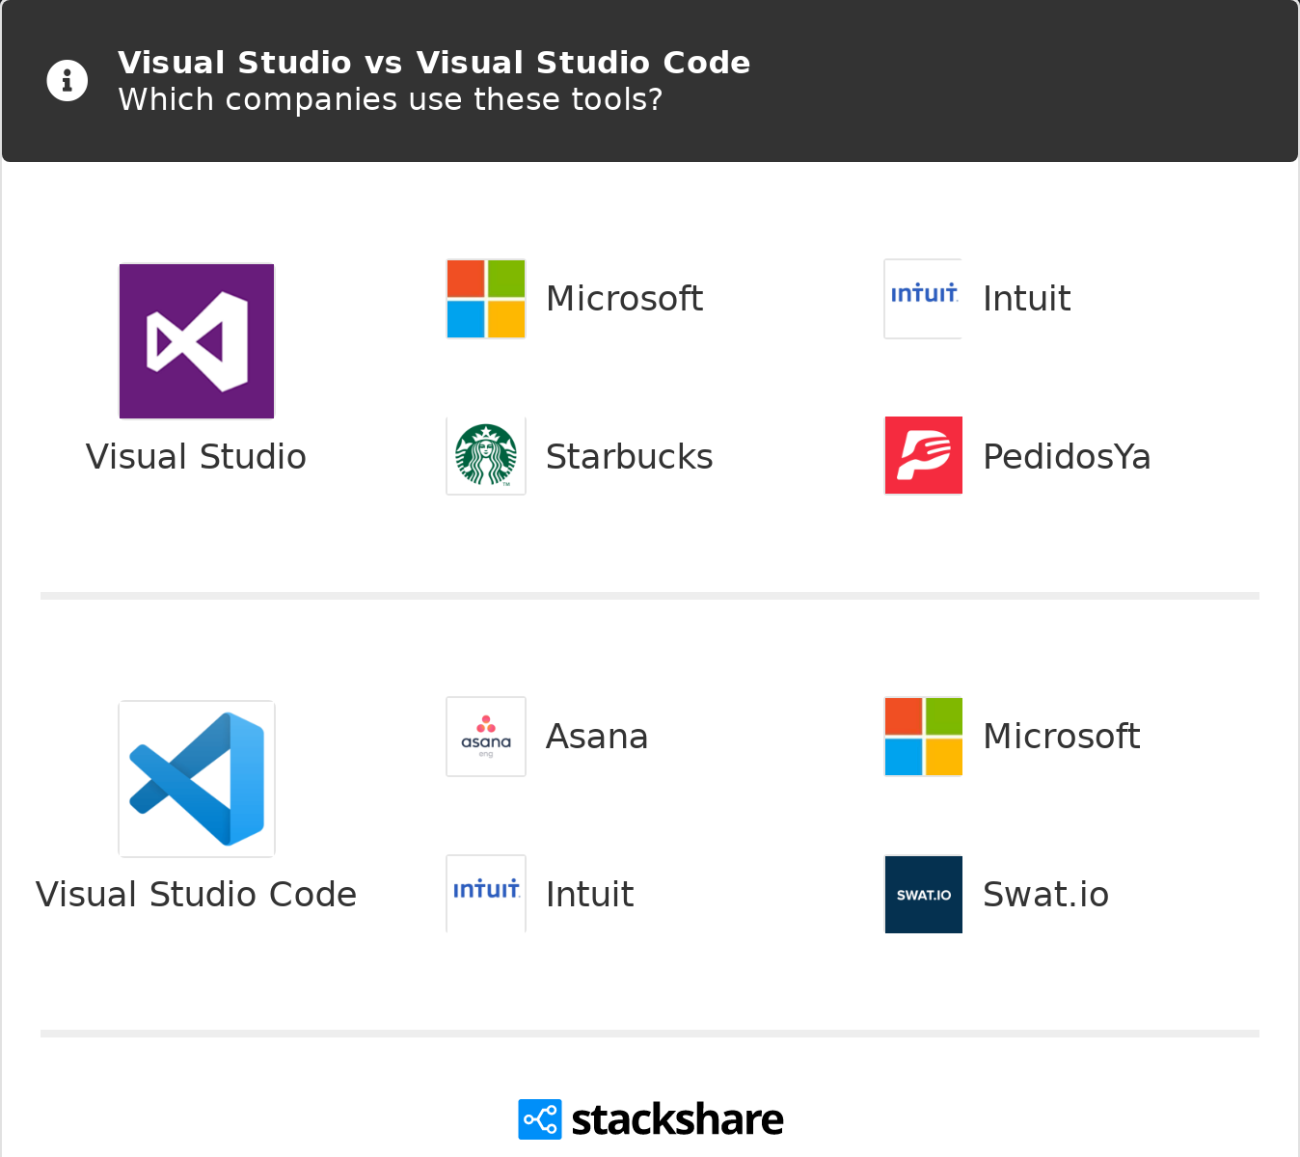Image resolution: width=1300 pixels, height=1157 pixels.
Task: Select the Swat.io dark logo
Action: (x=923, y=894)
